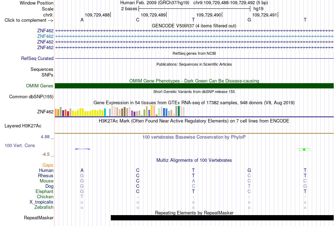Click the Scale label on the left
The height and width of the screenshot is (226, 334).
[x=47, y=9]
